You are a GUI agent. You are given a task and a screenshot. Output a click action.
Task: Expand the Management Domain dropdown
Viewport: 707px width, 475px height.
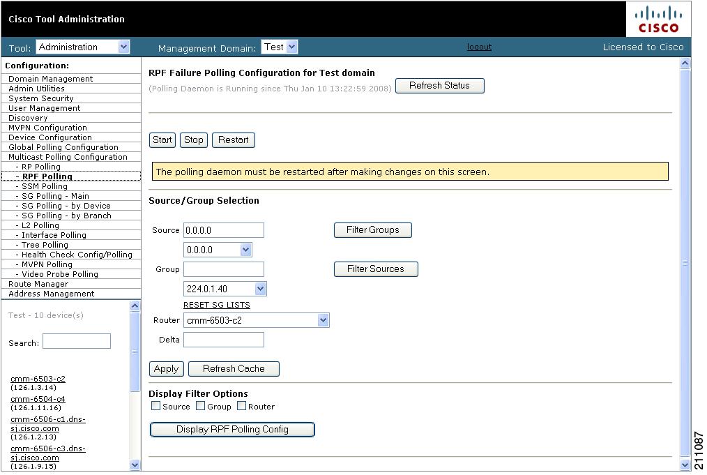(x=280, y=47)
